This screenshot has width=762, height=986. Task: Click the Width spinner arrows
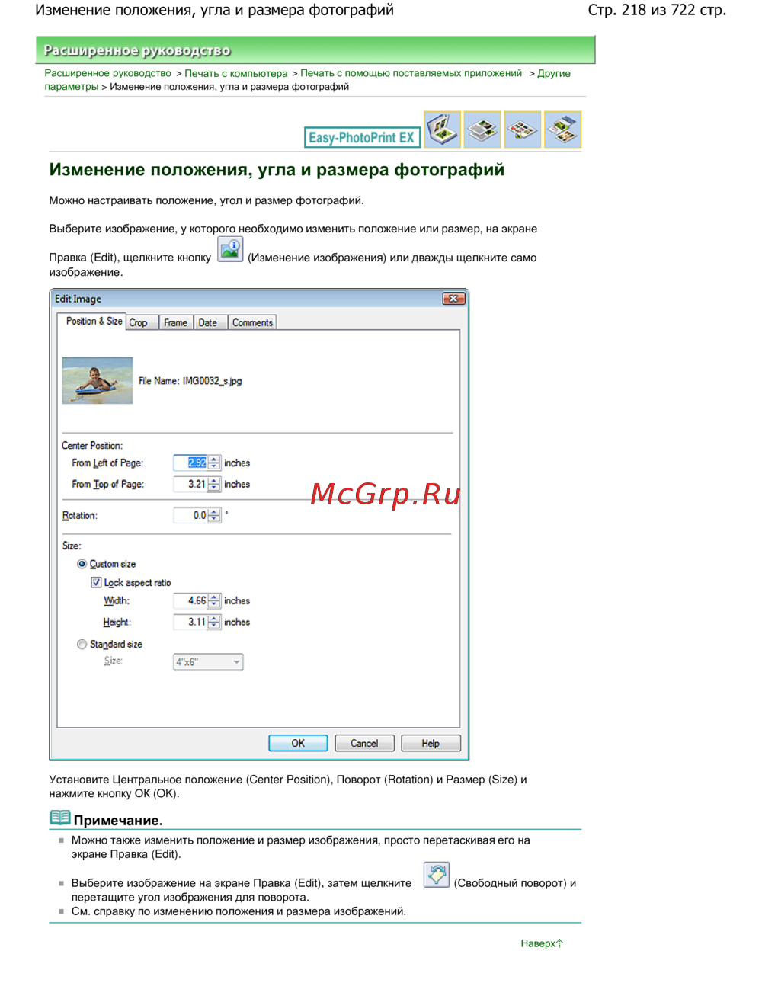[x=215, y=601]
